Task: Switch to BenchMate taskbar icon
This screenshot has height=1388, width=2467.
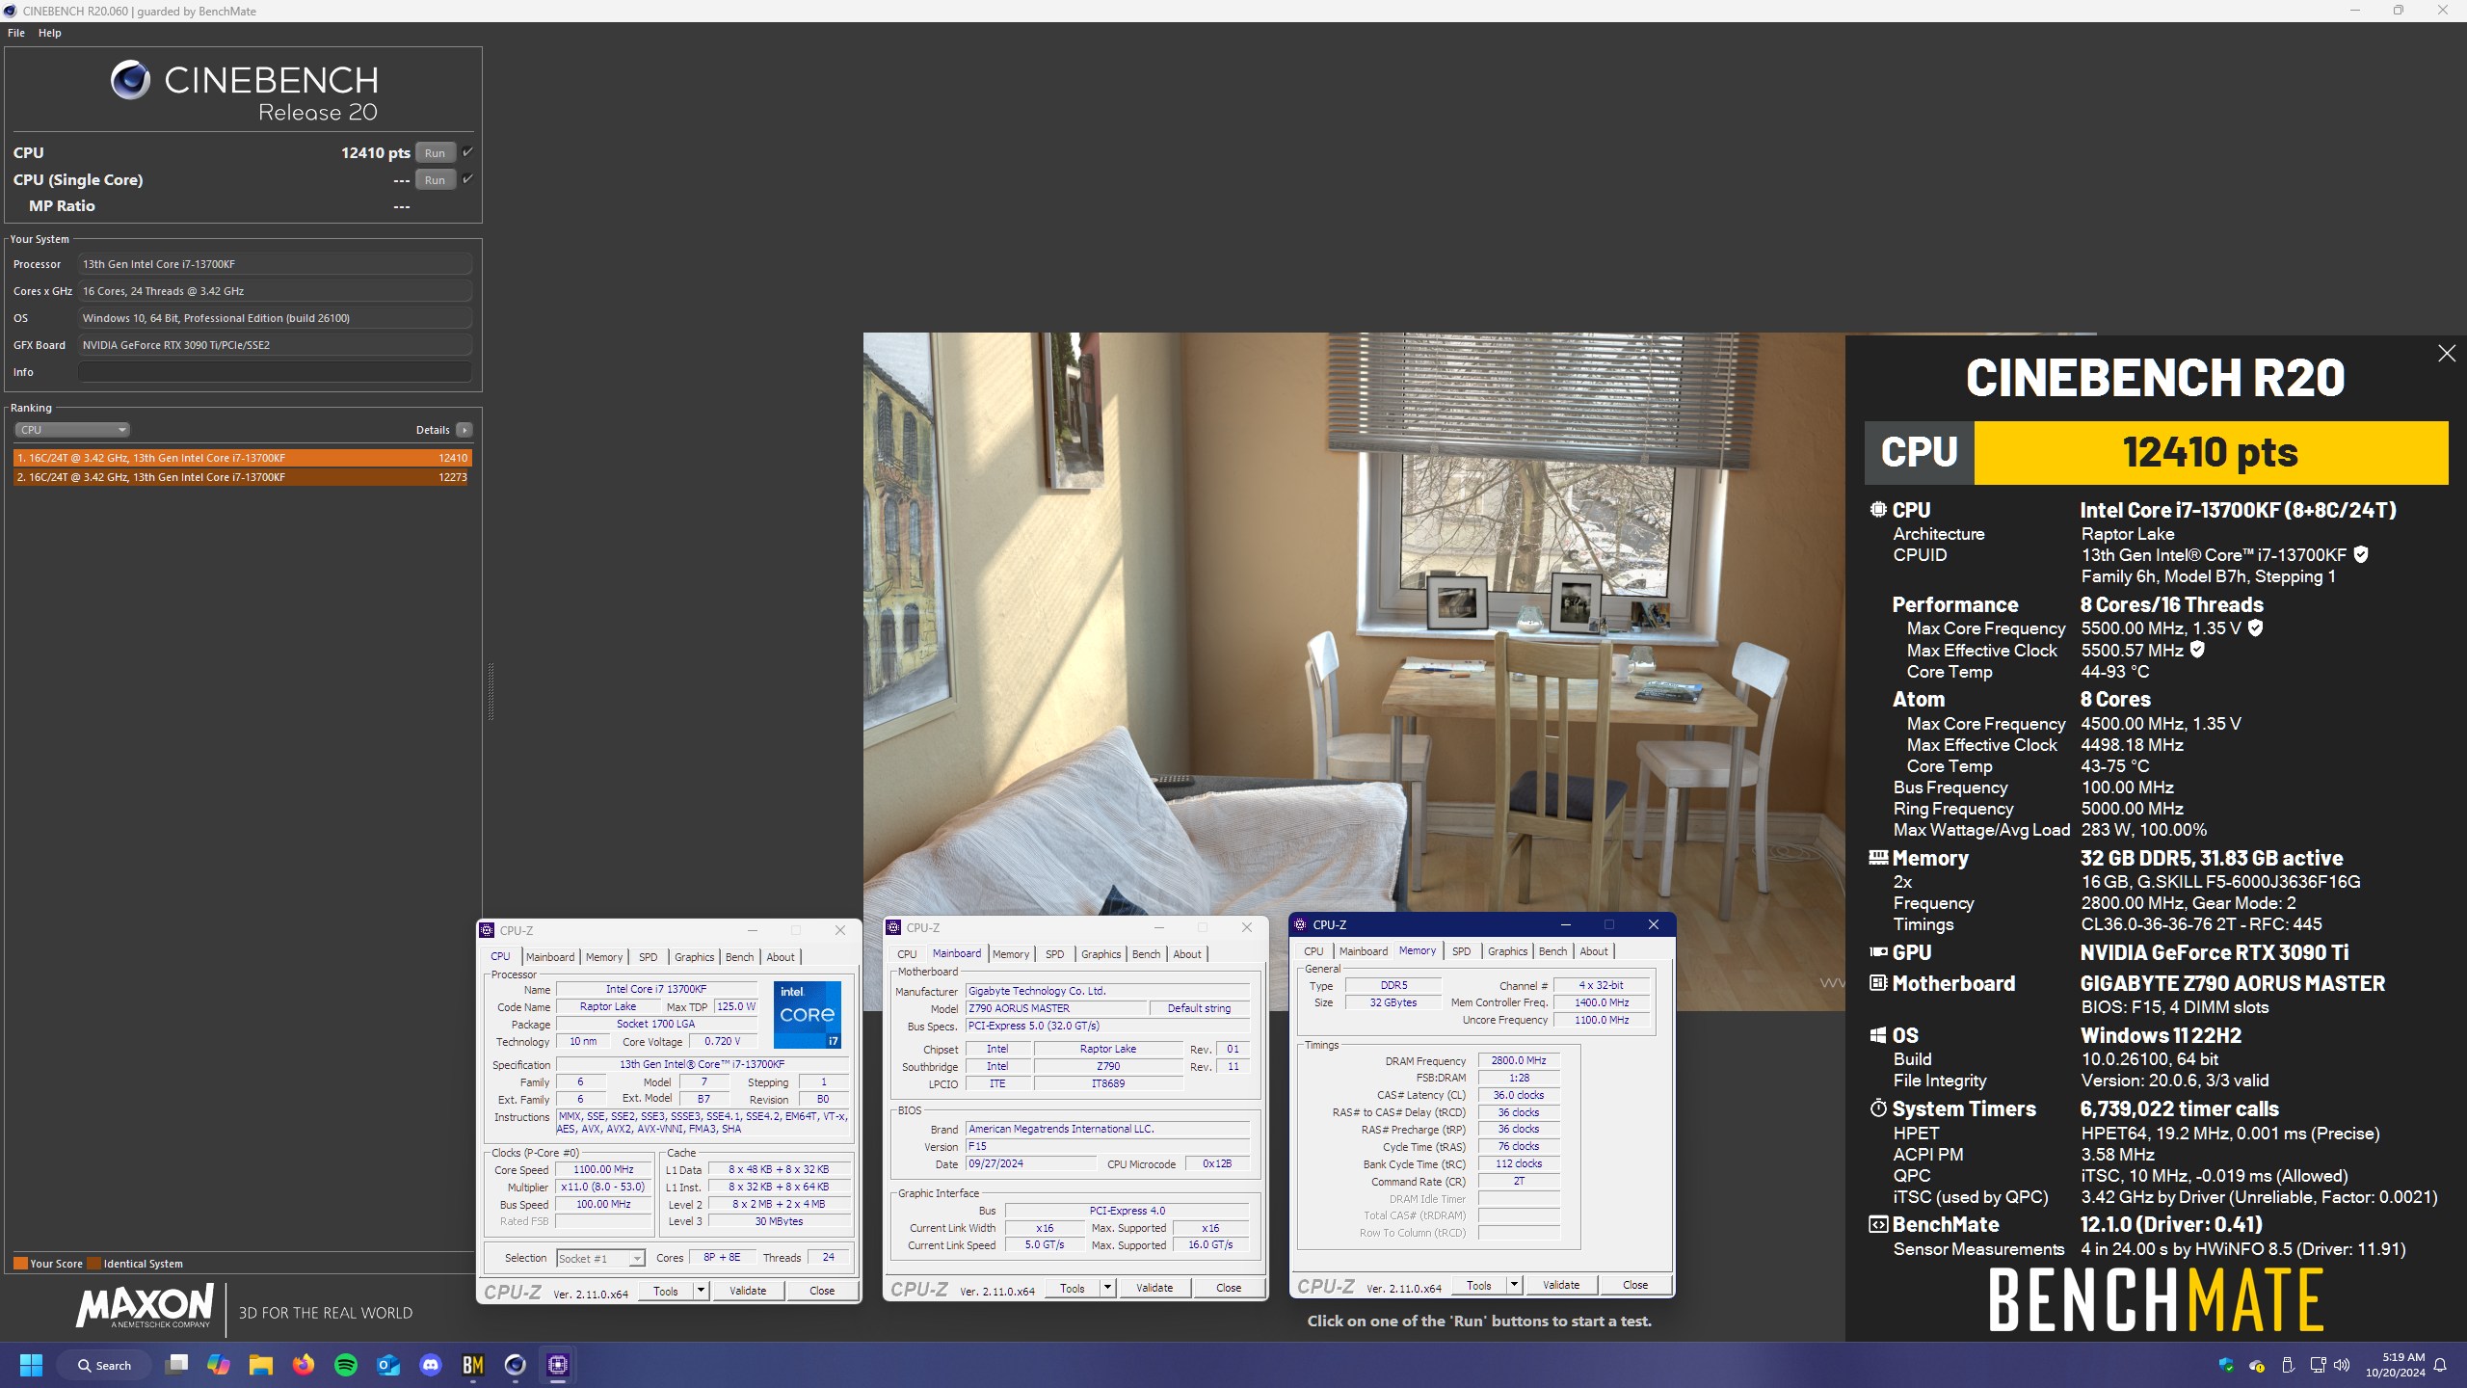Action: (473, 1365)
